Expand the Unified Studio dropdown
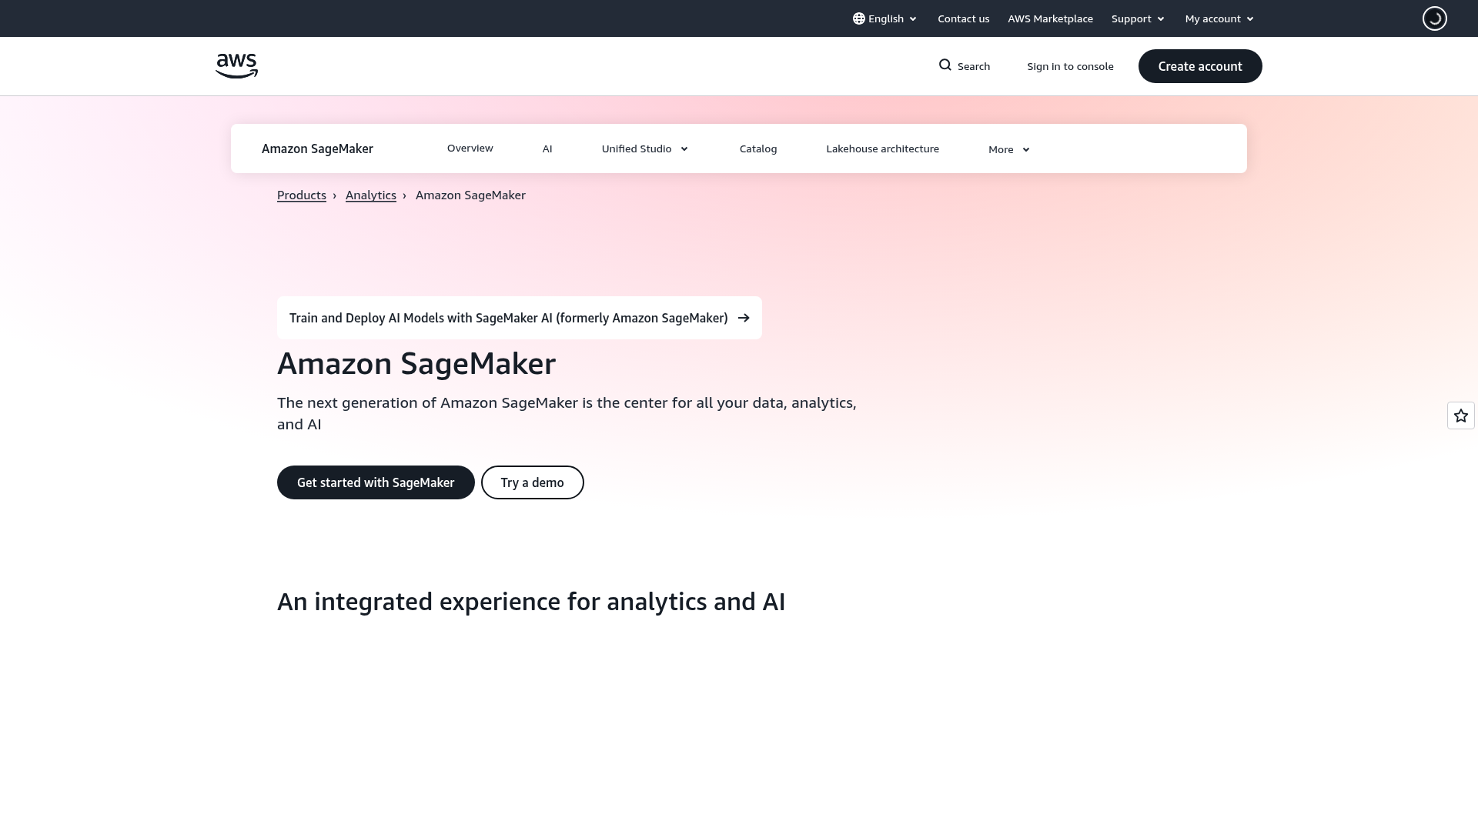Viewport: 1478px width, 831px height. (x=644, y=149)
